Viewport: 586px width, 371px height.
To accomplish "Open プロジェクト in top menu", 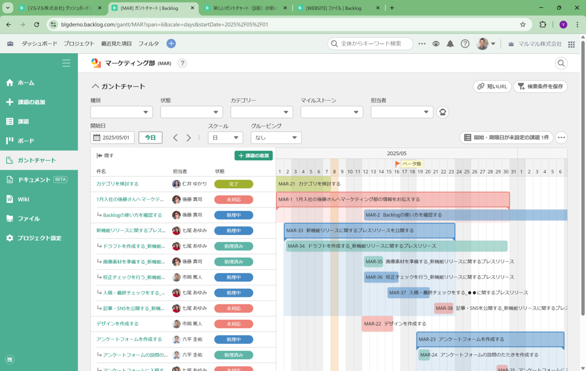I will [79, 44].
